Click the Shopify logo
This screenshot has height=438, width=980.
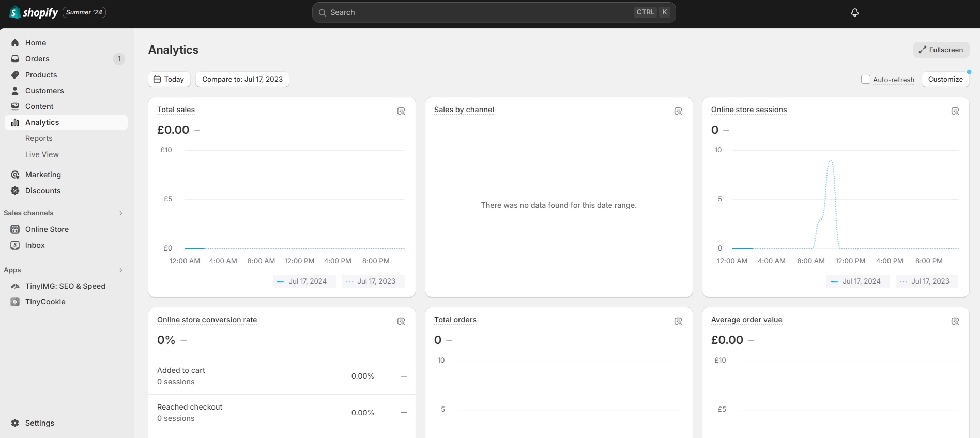(x=34, y=12)
